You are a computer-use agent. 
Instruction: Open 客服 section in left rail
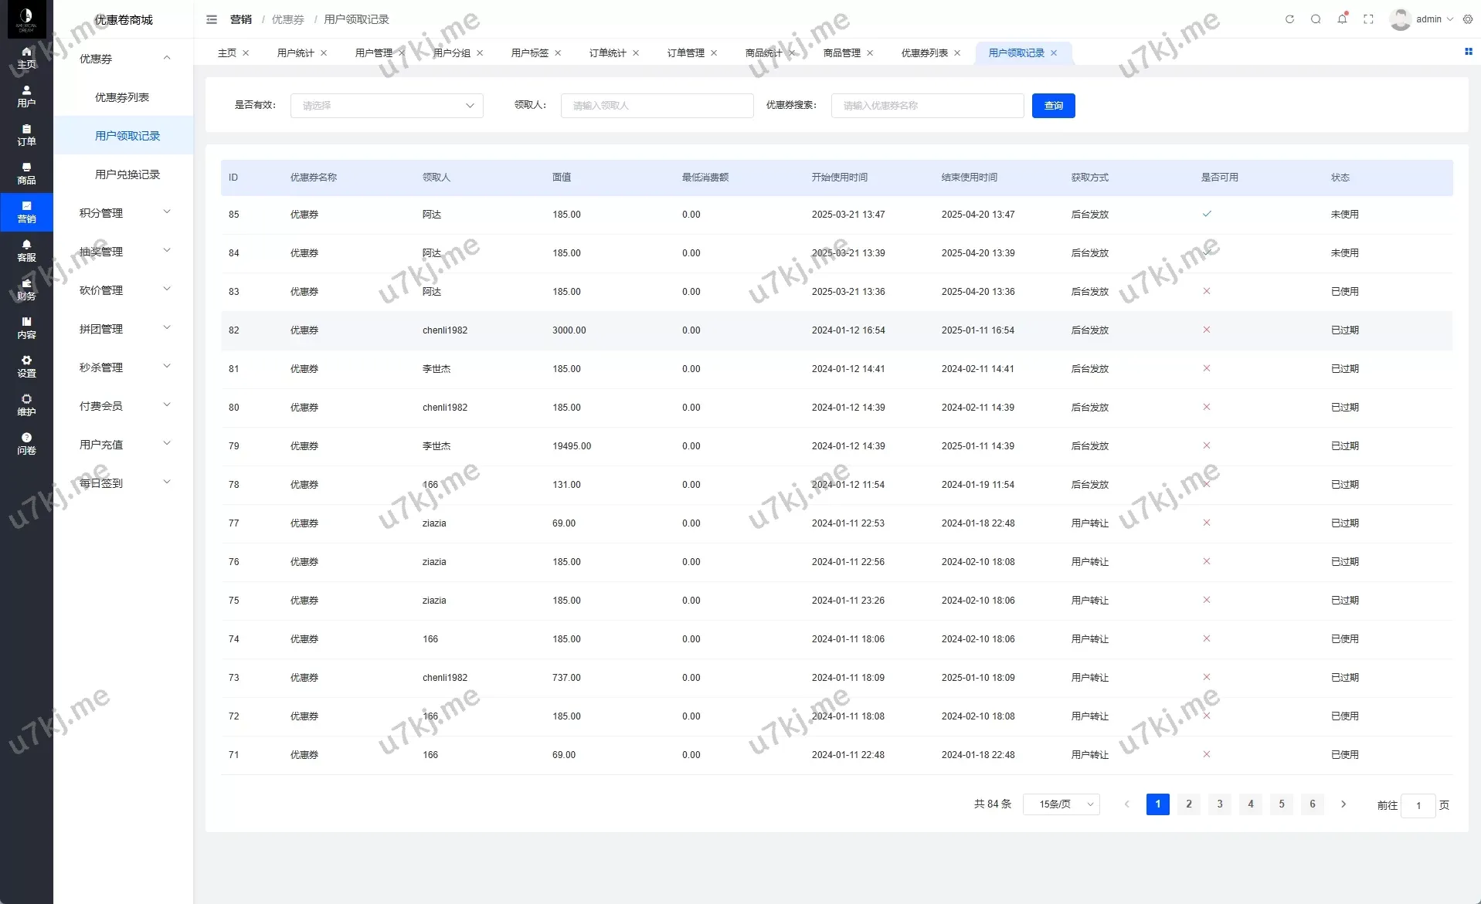coord(26,251)
